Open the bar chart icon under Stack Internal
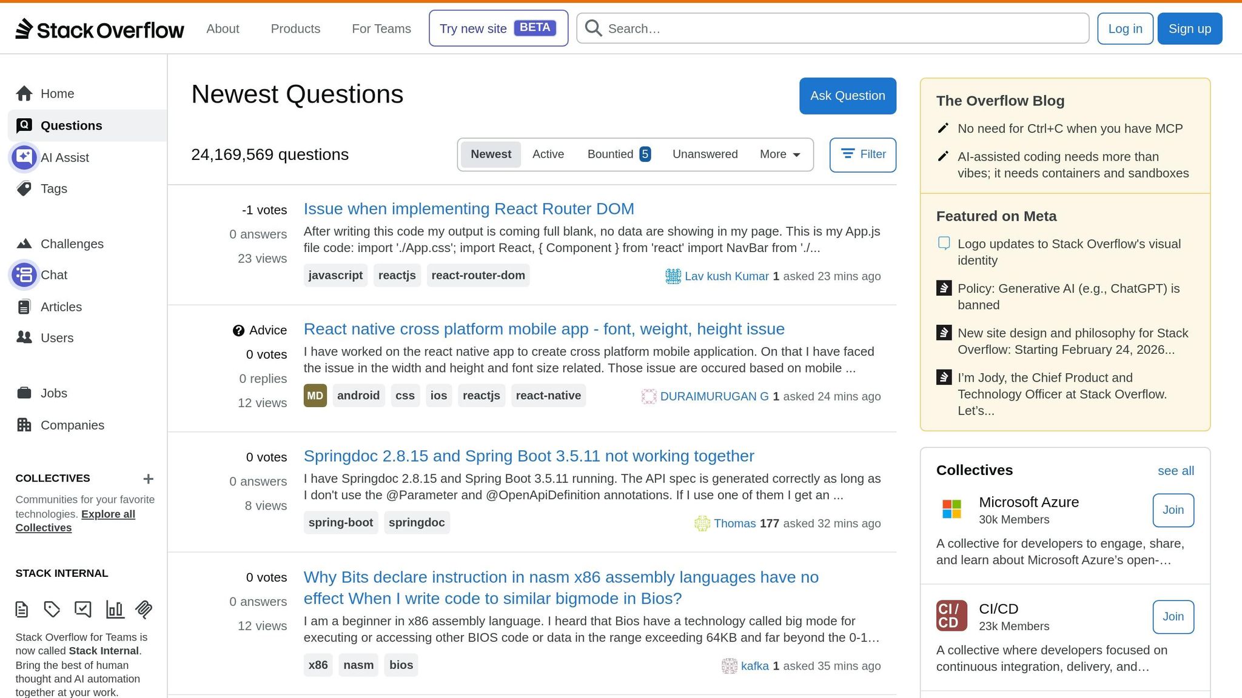This screenshot has width=1242, height=698. tap(114, 610)
